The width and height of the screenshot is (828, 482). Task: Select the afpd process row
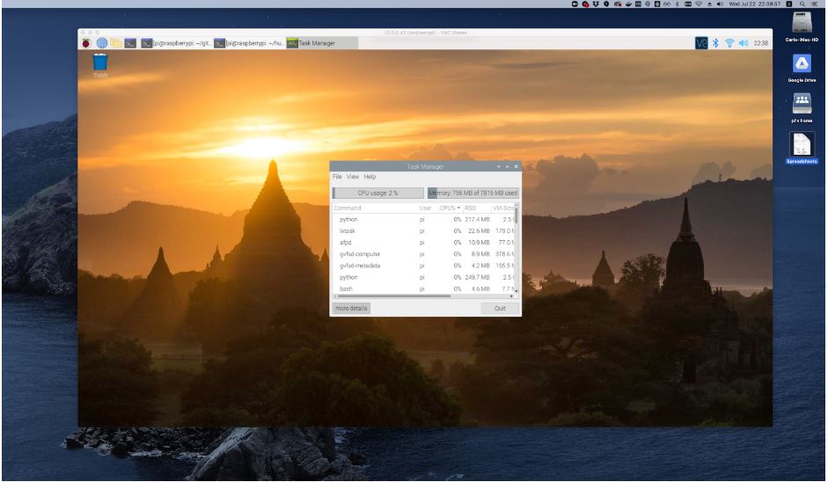pyautogui.click(x=423, y=243)
